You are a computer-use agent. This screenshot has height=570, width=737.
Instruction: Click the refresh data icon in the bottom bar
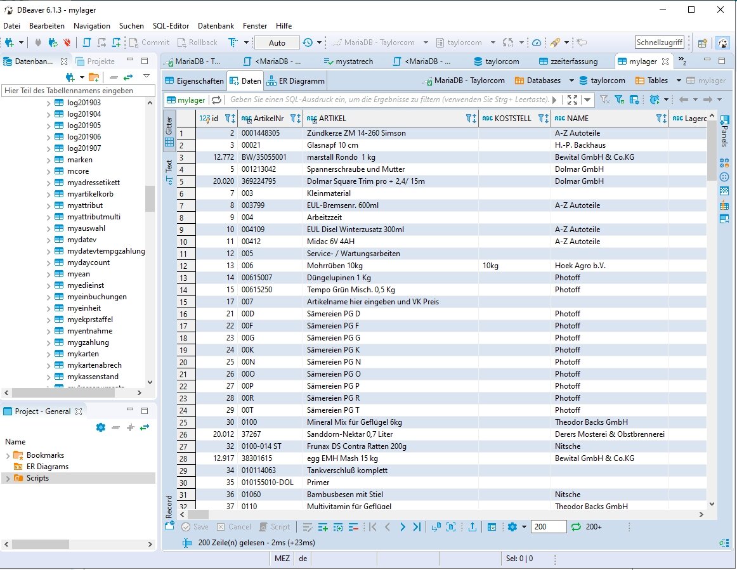(x=576, y=527)
